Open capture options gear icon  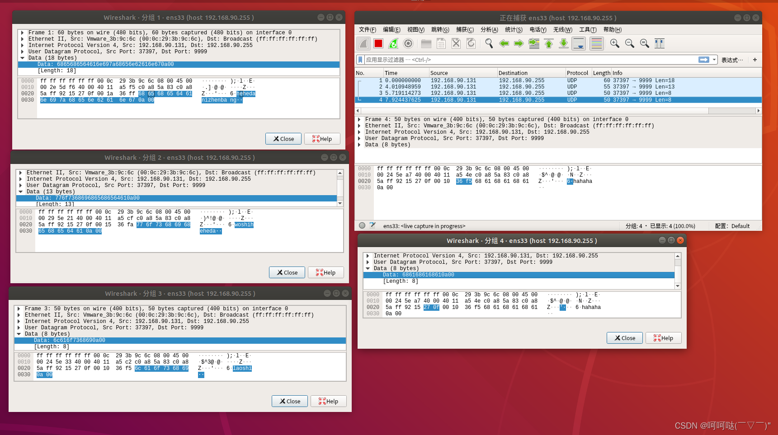click(x=408, y=43)
